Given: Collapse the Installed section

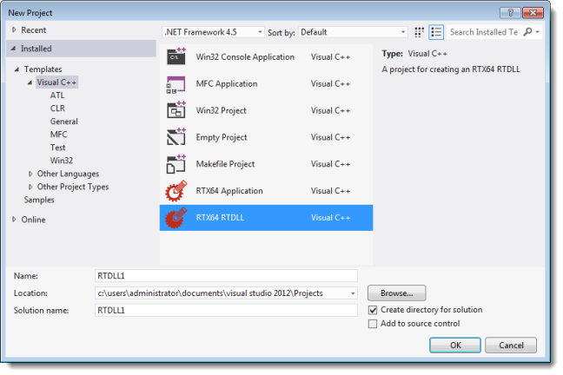Looking at the screenshot, I should pos(13,48).
